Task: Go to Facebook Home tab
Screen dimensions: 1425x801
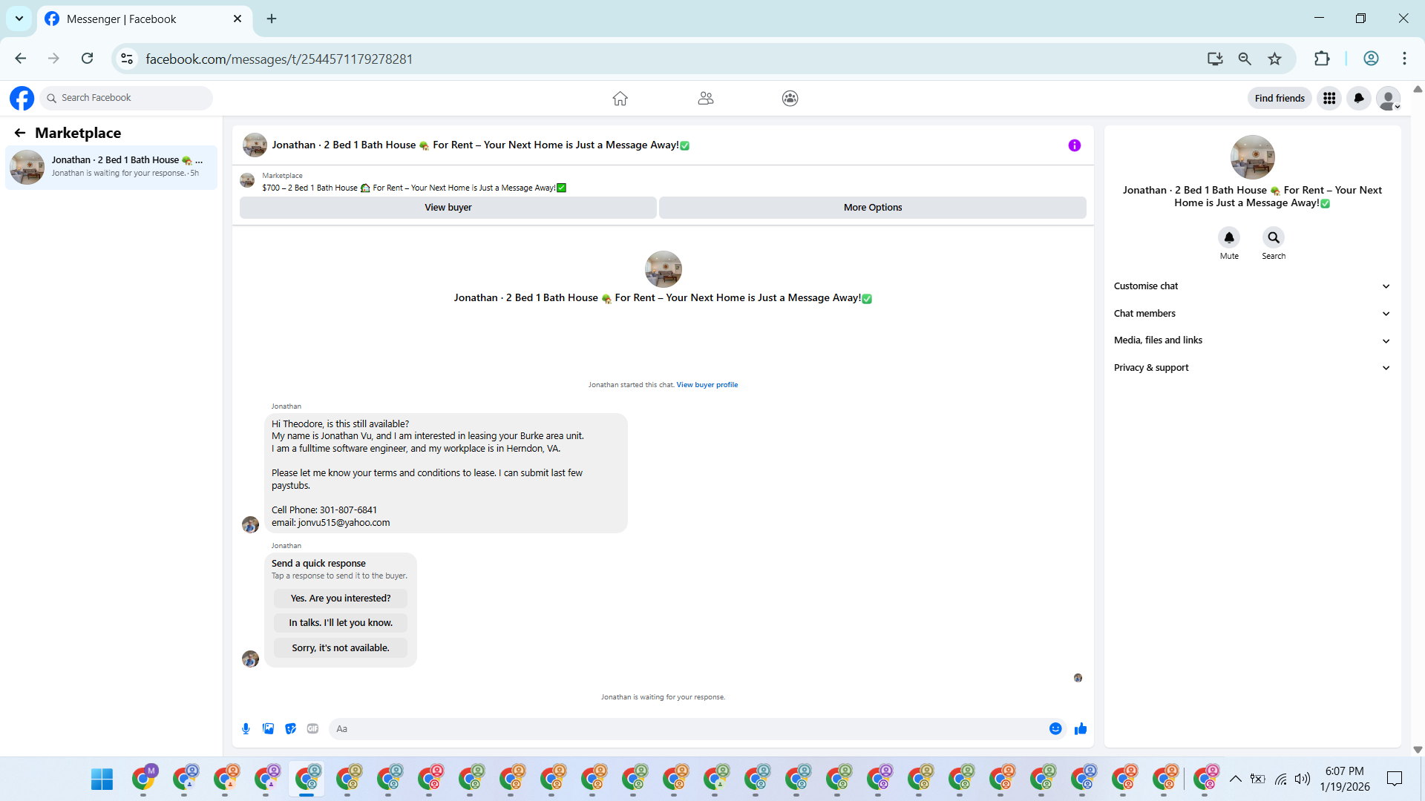Action: tap(620, 98)
